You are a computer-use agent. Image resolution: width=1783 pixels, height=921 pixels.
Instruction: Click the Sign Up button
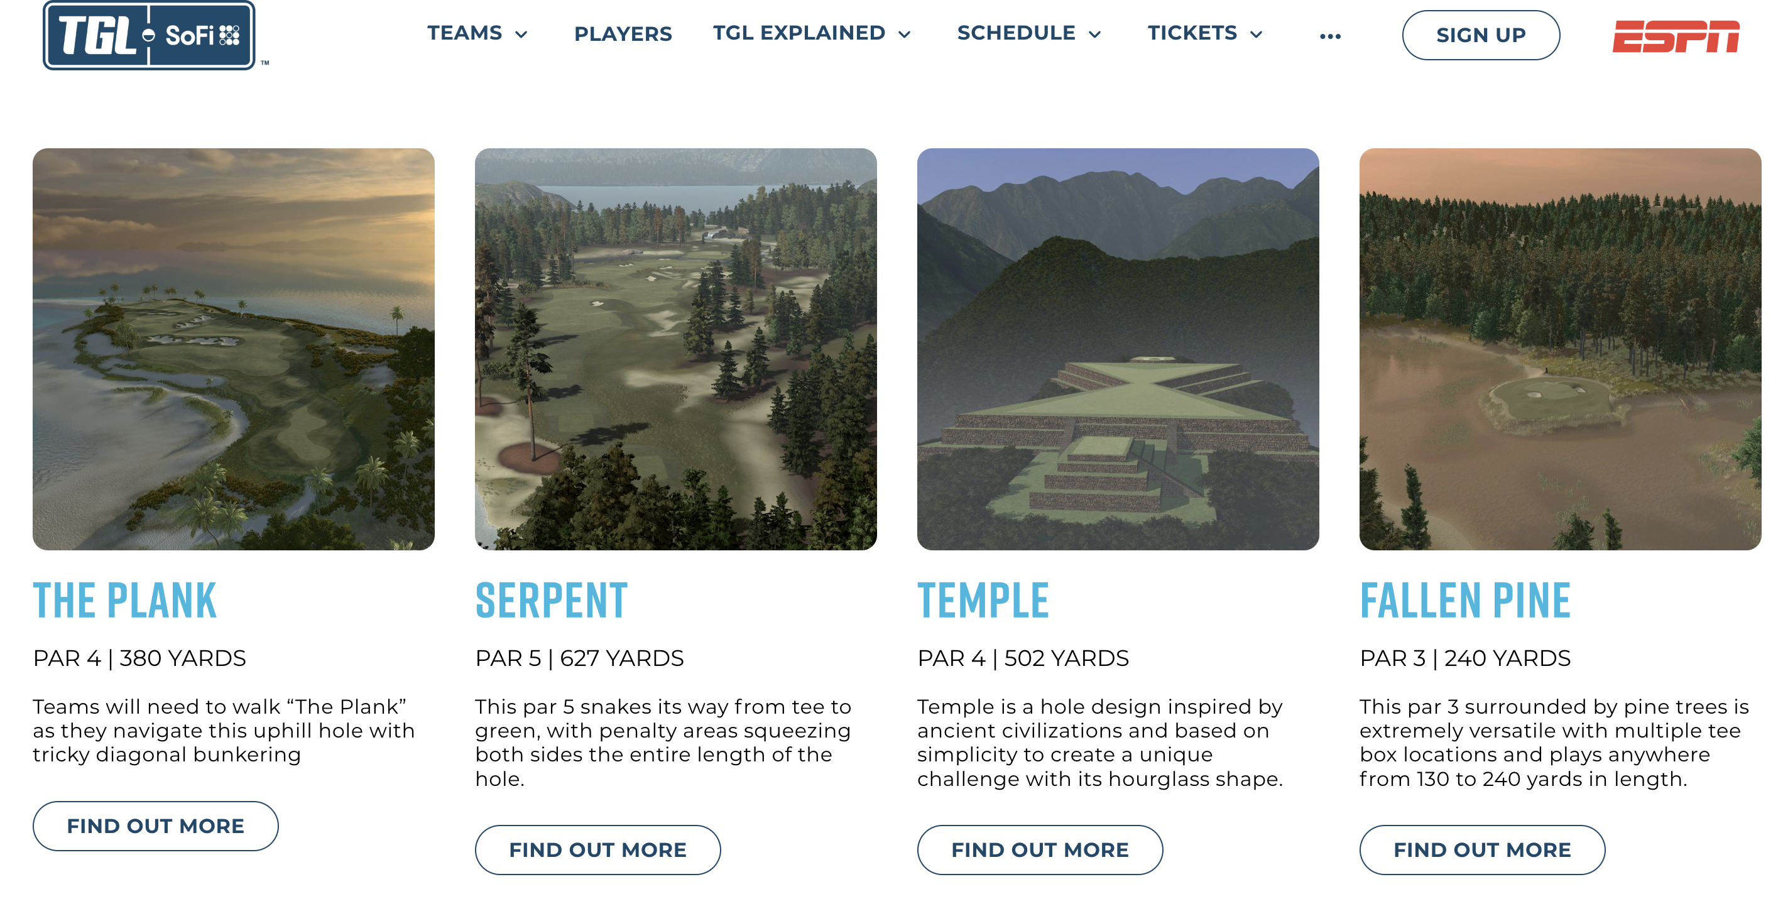point(1481,35)
